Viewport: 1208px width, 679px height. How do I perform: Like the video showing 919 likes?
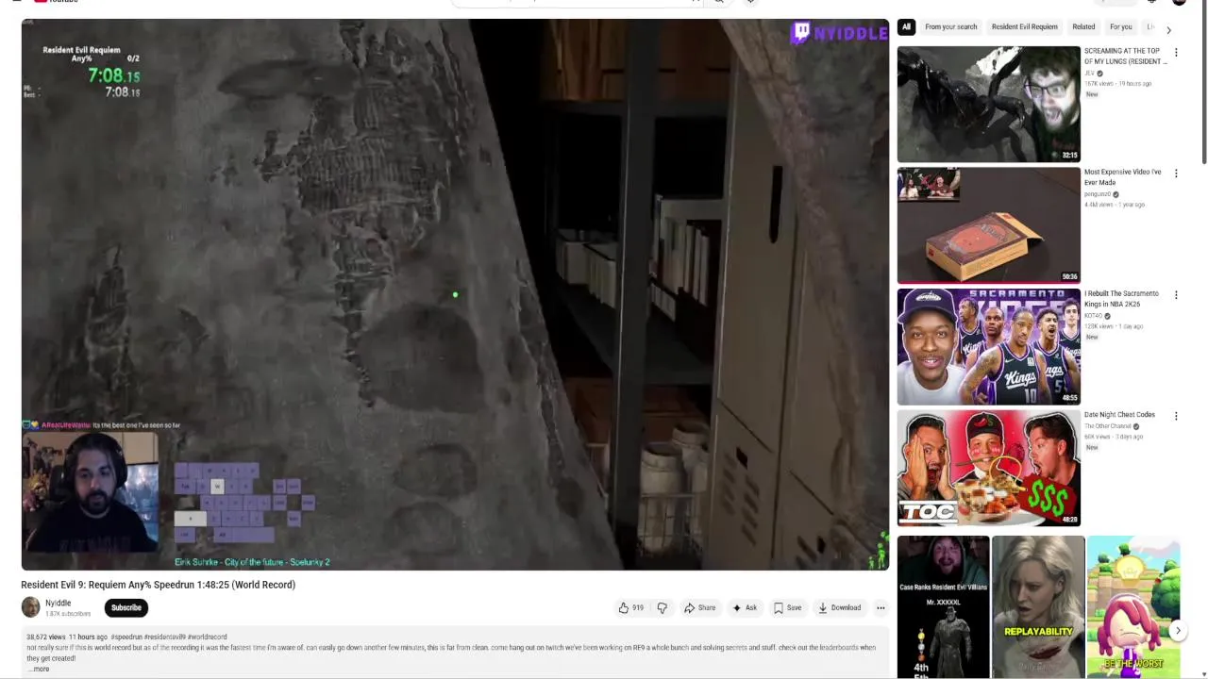(x=630, y=608)
